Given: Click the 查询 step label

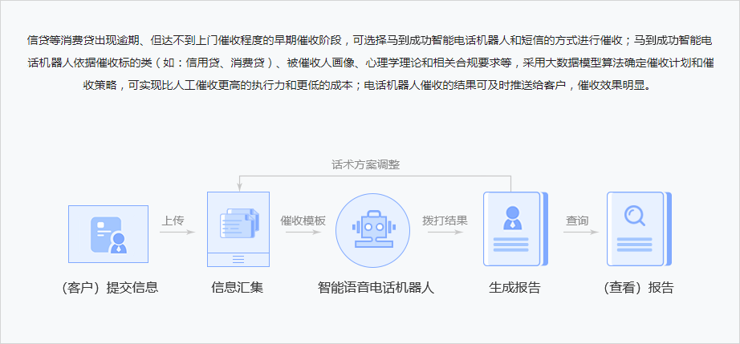Looking at the screenshot, I should [x=577, y=220].
